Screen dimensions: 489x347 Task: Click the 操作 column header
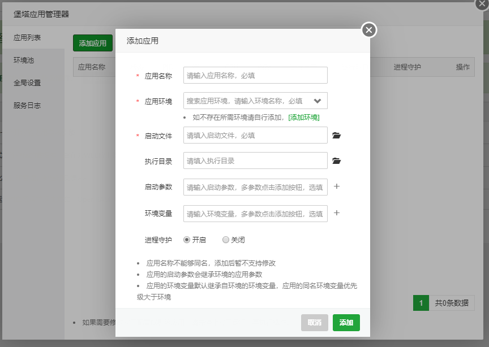(x=463, y=67)
